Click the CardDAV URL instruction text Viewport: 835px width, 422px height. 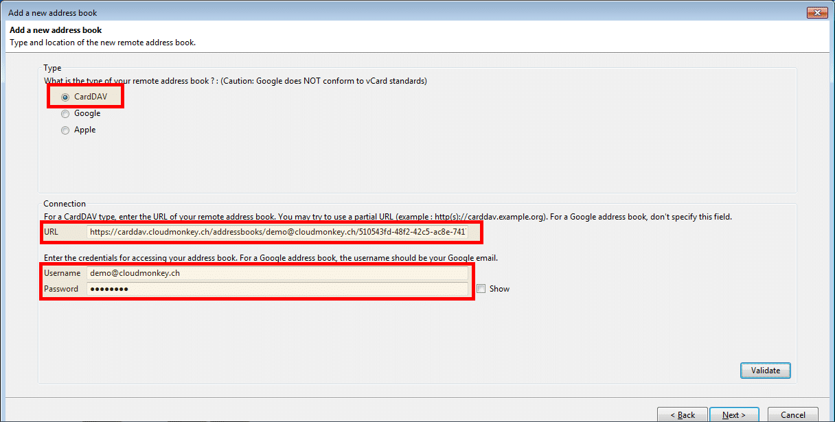tap(388, 217)
